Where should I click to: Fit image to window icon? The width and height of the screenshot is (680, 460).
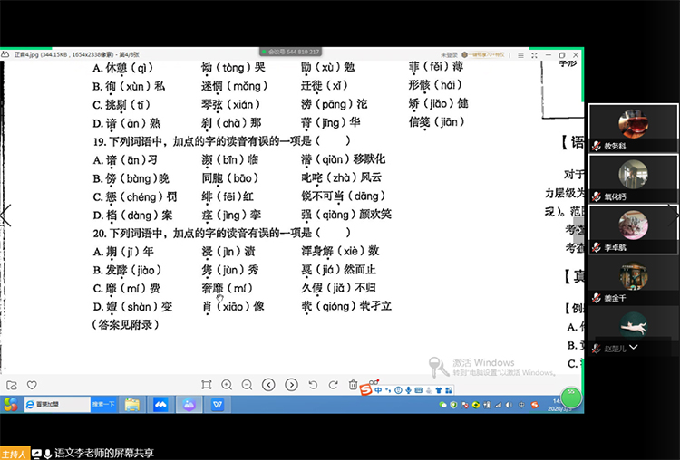point(207,385)
